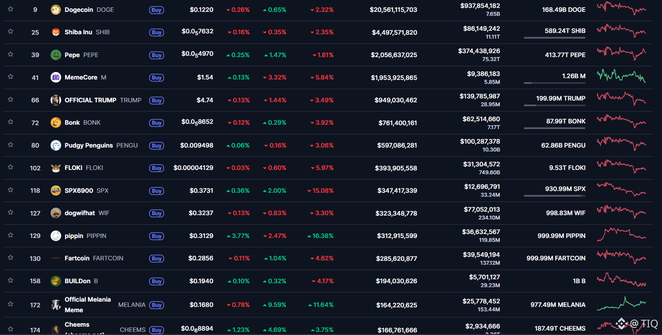Toggle the dogwifhat watchlist star
The height and width of the screenshot is (335, 662).
[x=11, y=213]
